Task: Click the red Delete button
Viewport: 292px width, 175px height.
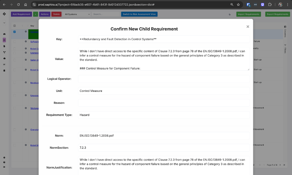Action: point(56,14)
